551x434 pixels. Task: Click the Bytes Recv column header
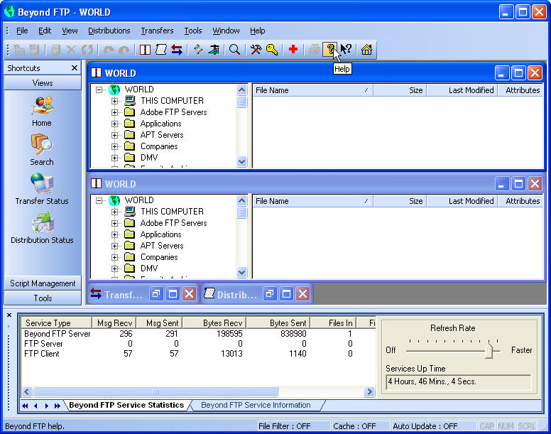[x=214, y=323]
